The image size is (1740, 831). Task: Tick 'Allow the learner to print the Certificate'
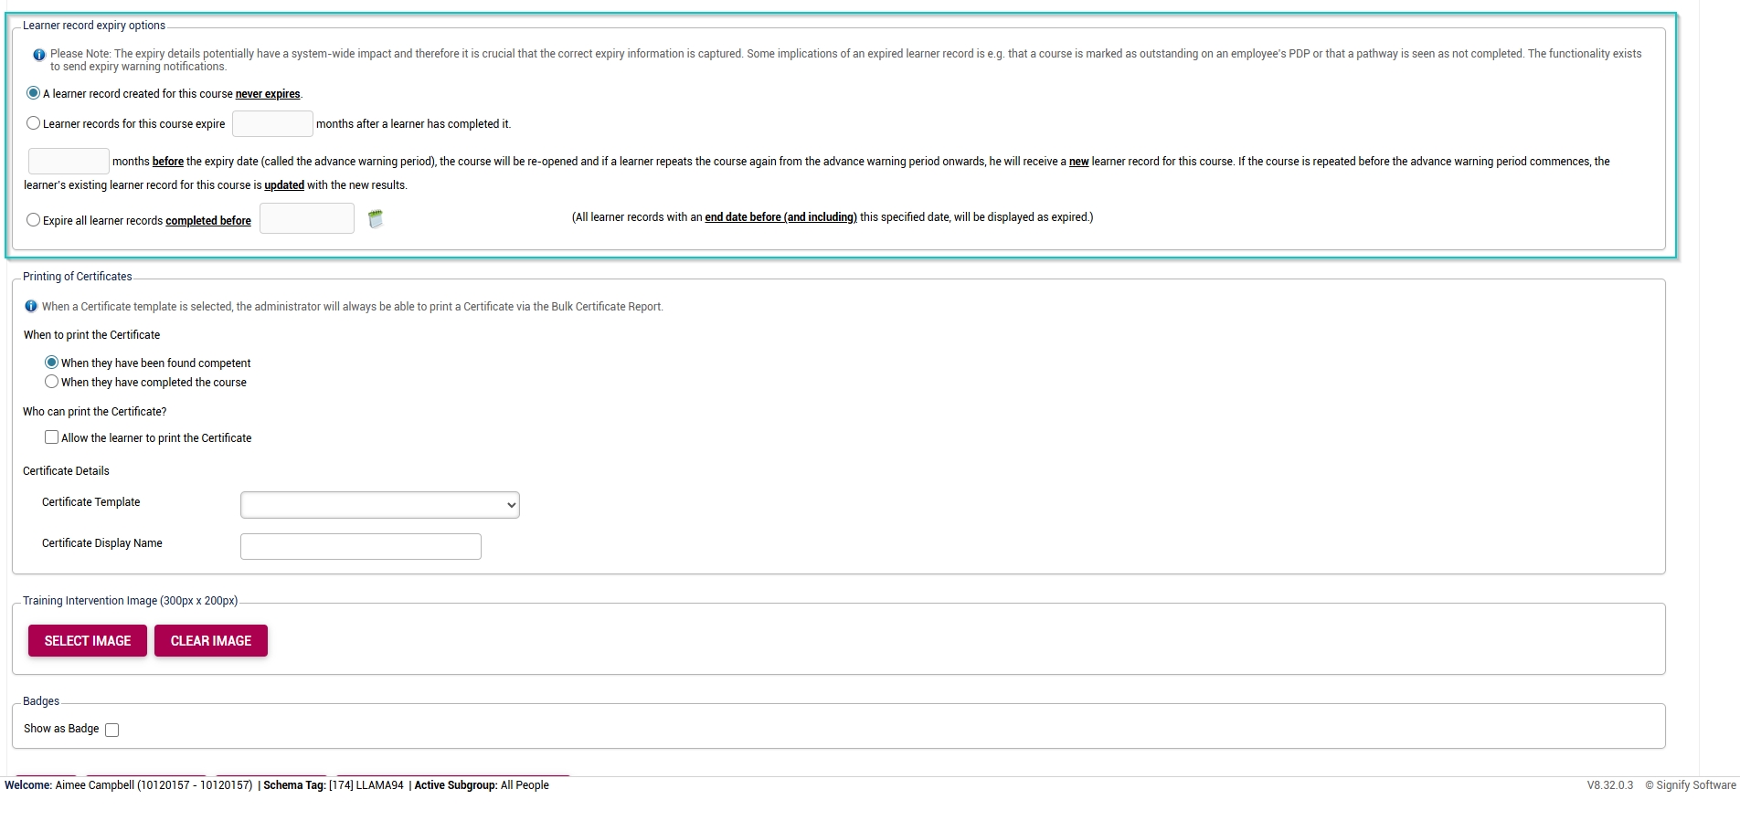tap(52, 437)
